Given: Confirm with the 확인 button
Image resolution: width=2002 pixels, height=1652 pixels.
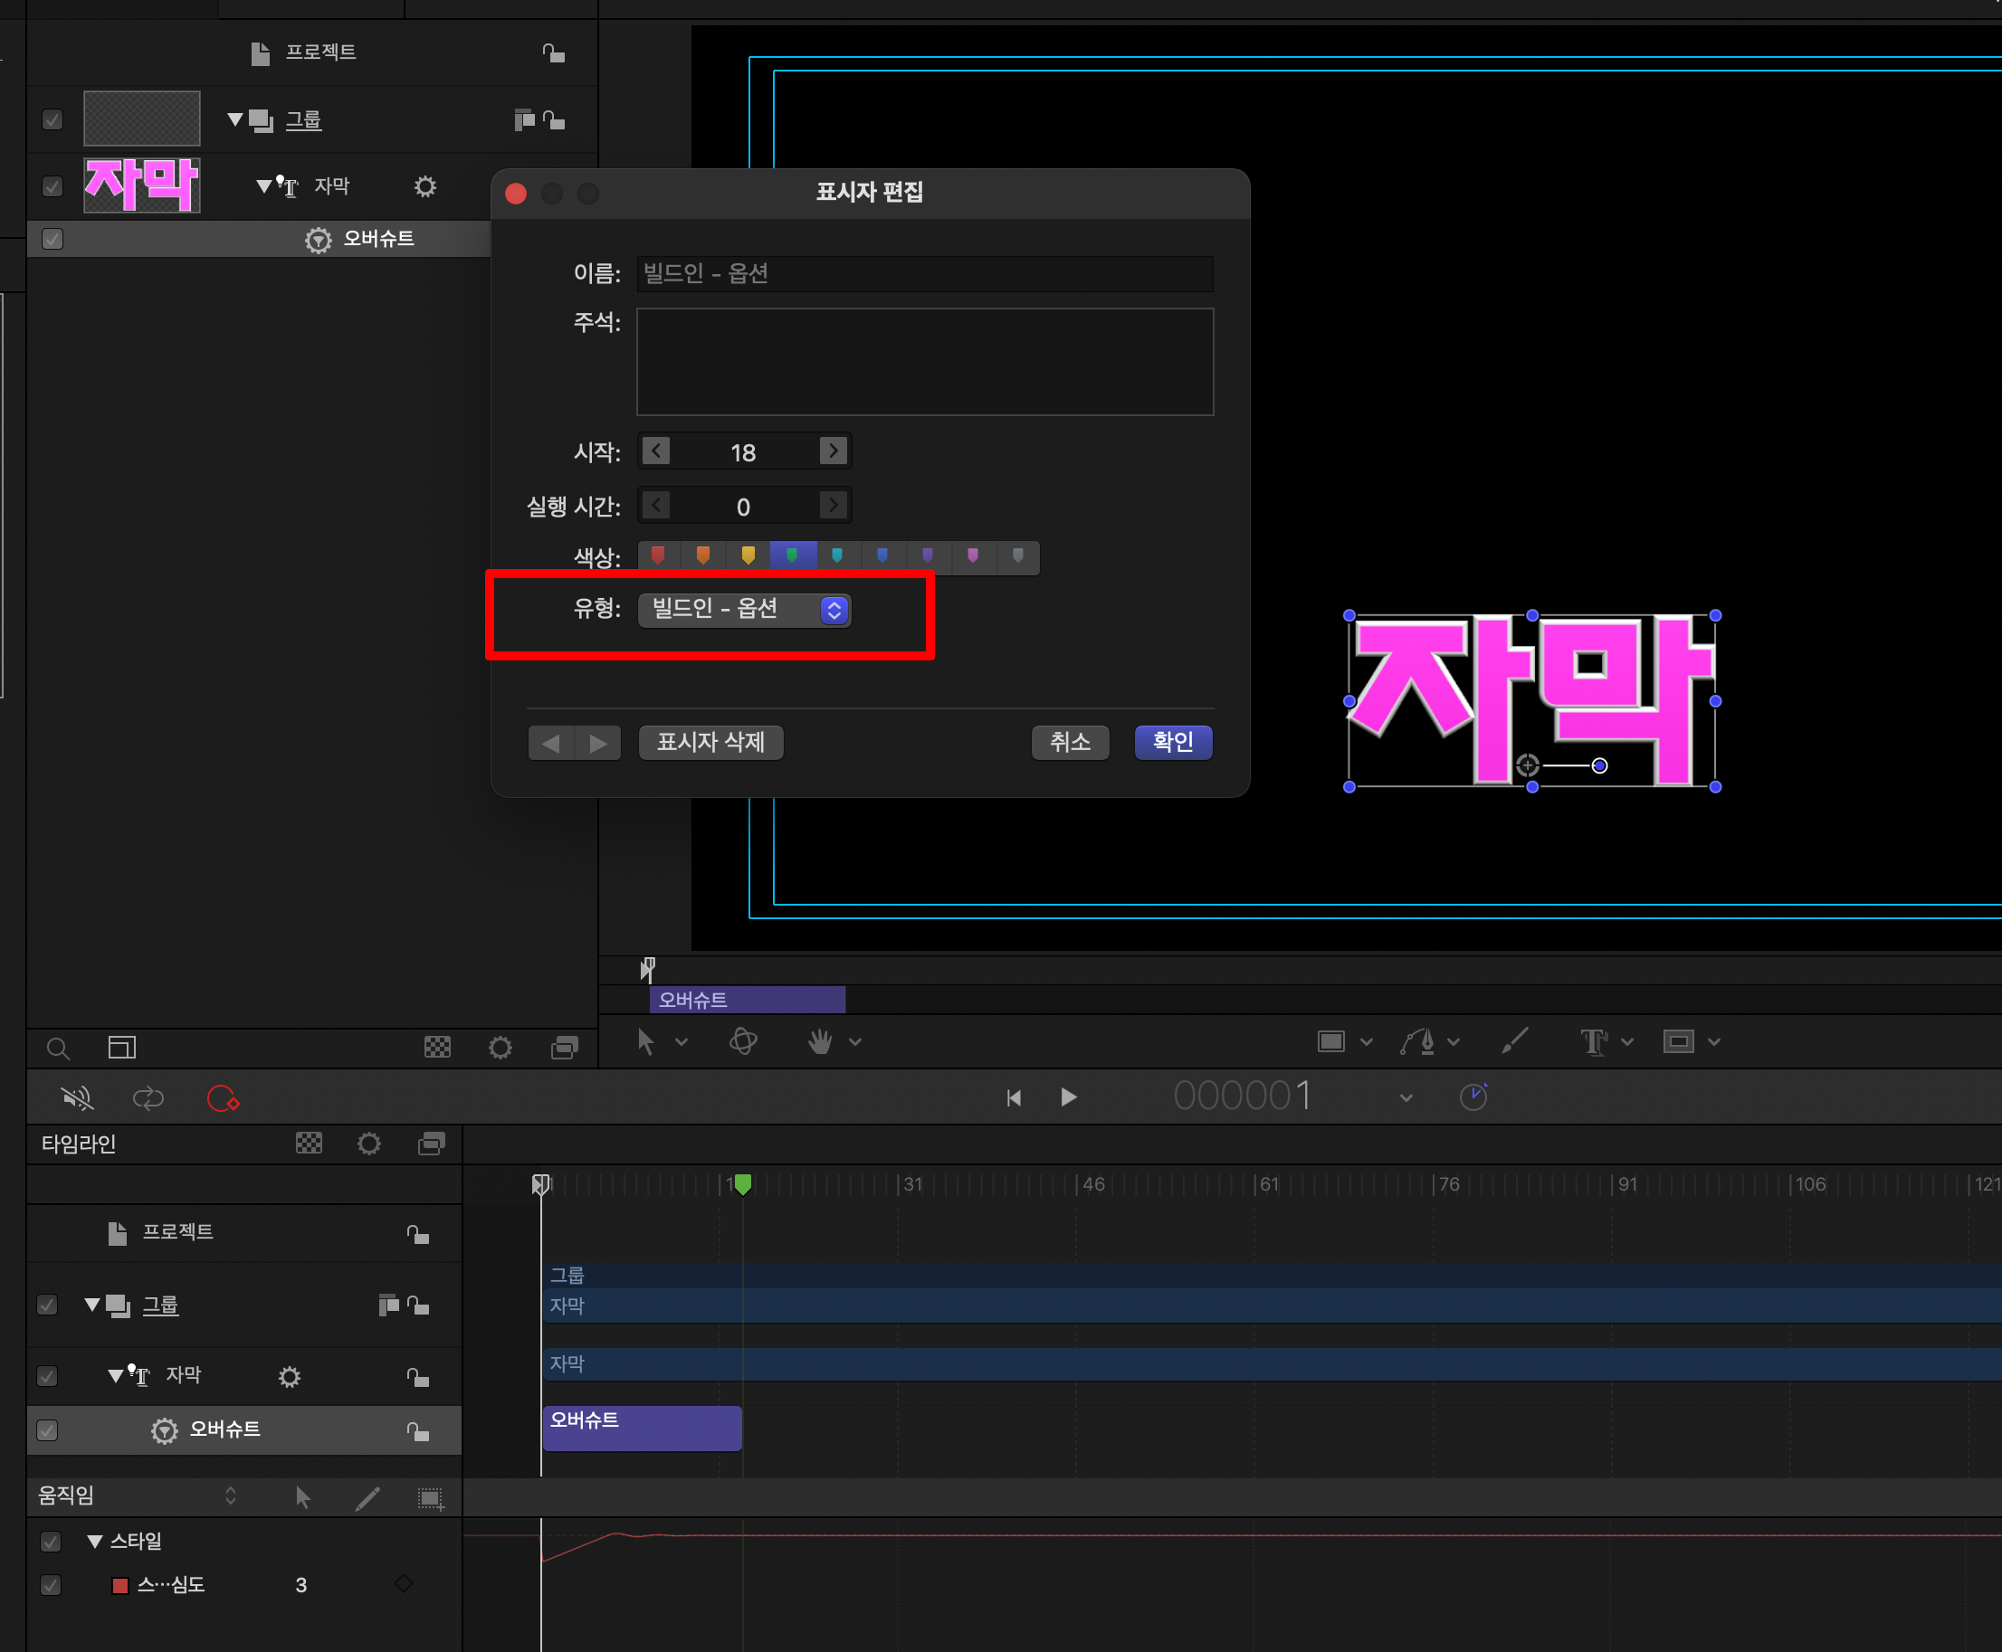Looking at the screenshot, I should (x=1172, y=742).
